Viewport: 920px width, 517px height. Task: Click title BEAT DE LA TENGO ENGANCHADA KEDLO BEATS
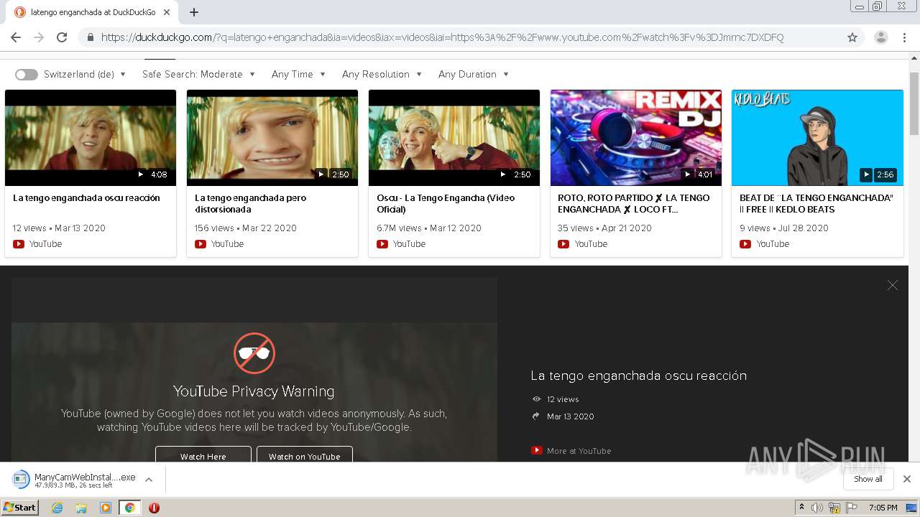point(816,204)
